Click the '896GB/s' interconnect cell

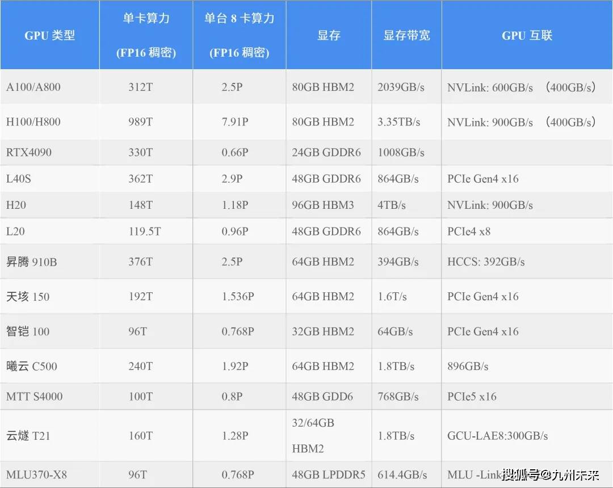[x=468, y=366]
